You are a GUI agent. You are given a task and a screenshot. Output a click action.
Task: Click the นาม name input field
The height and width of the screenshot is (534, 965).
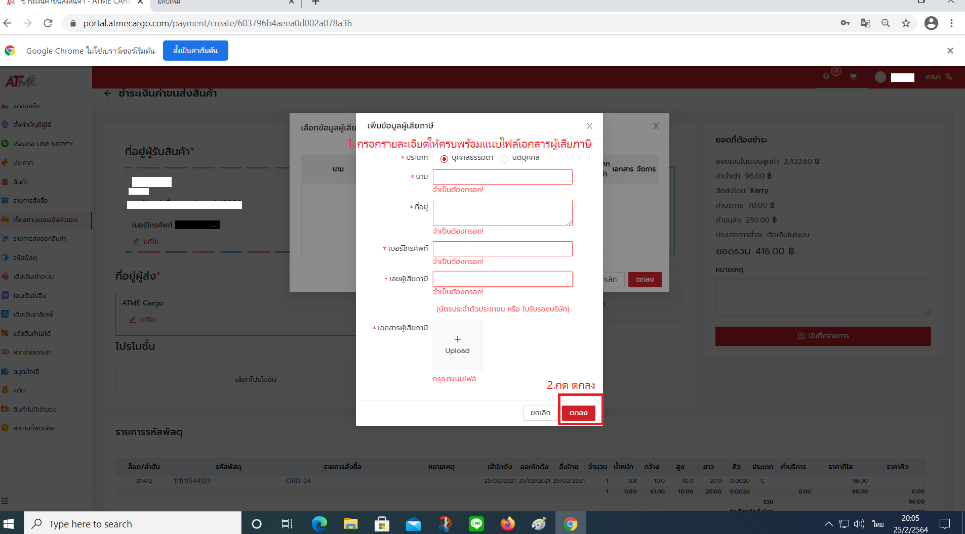pos(502,177)
